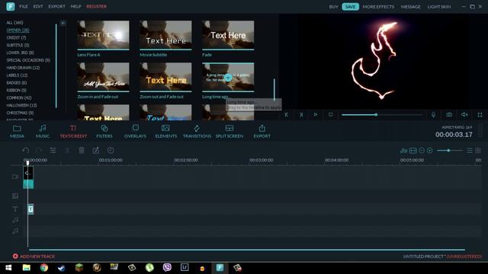Open the Filters tab

click(x=104, y=131)
